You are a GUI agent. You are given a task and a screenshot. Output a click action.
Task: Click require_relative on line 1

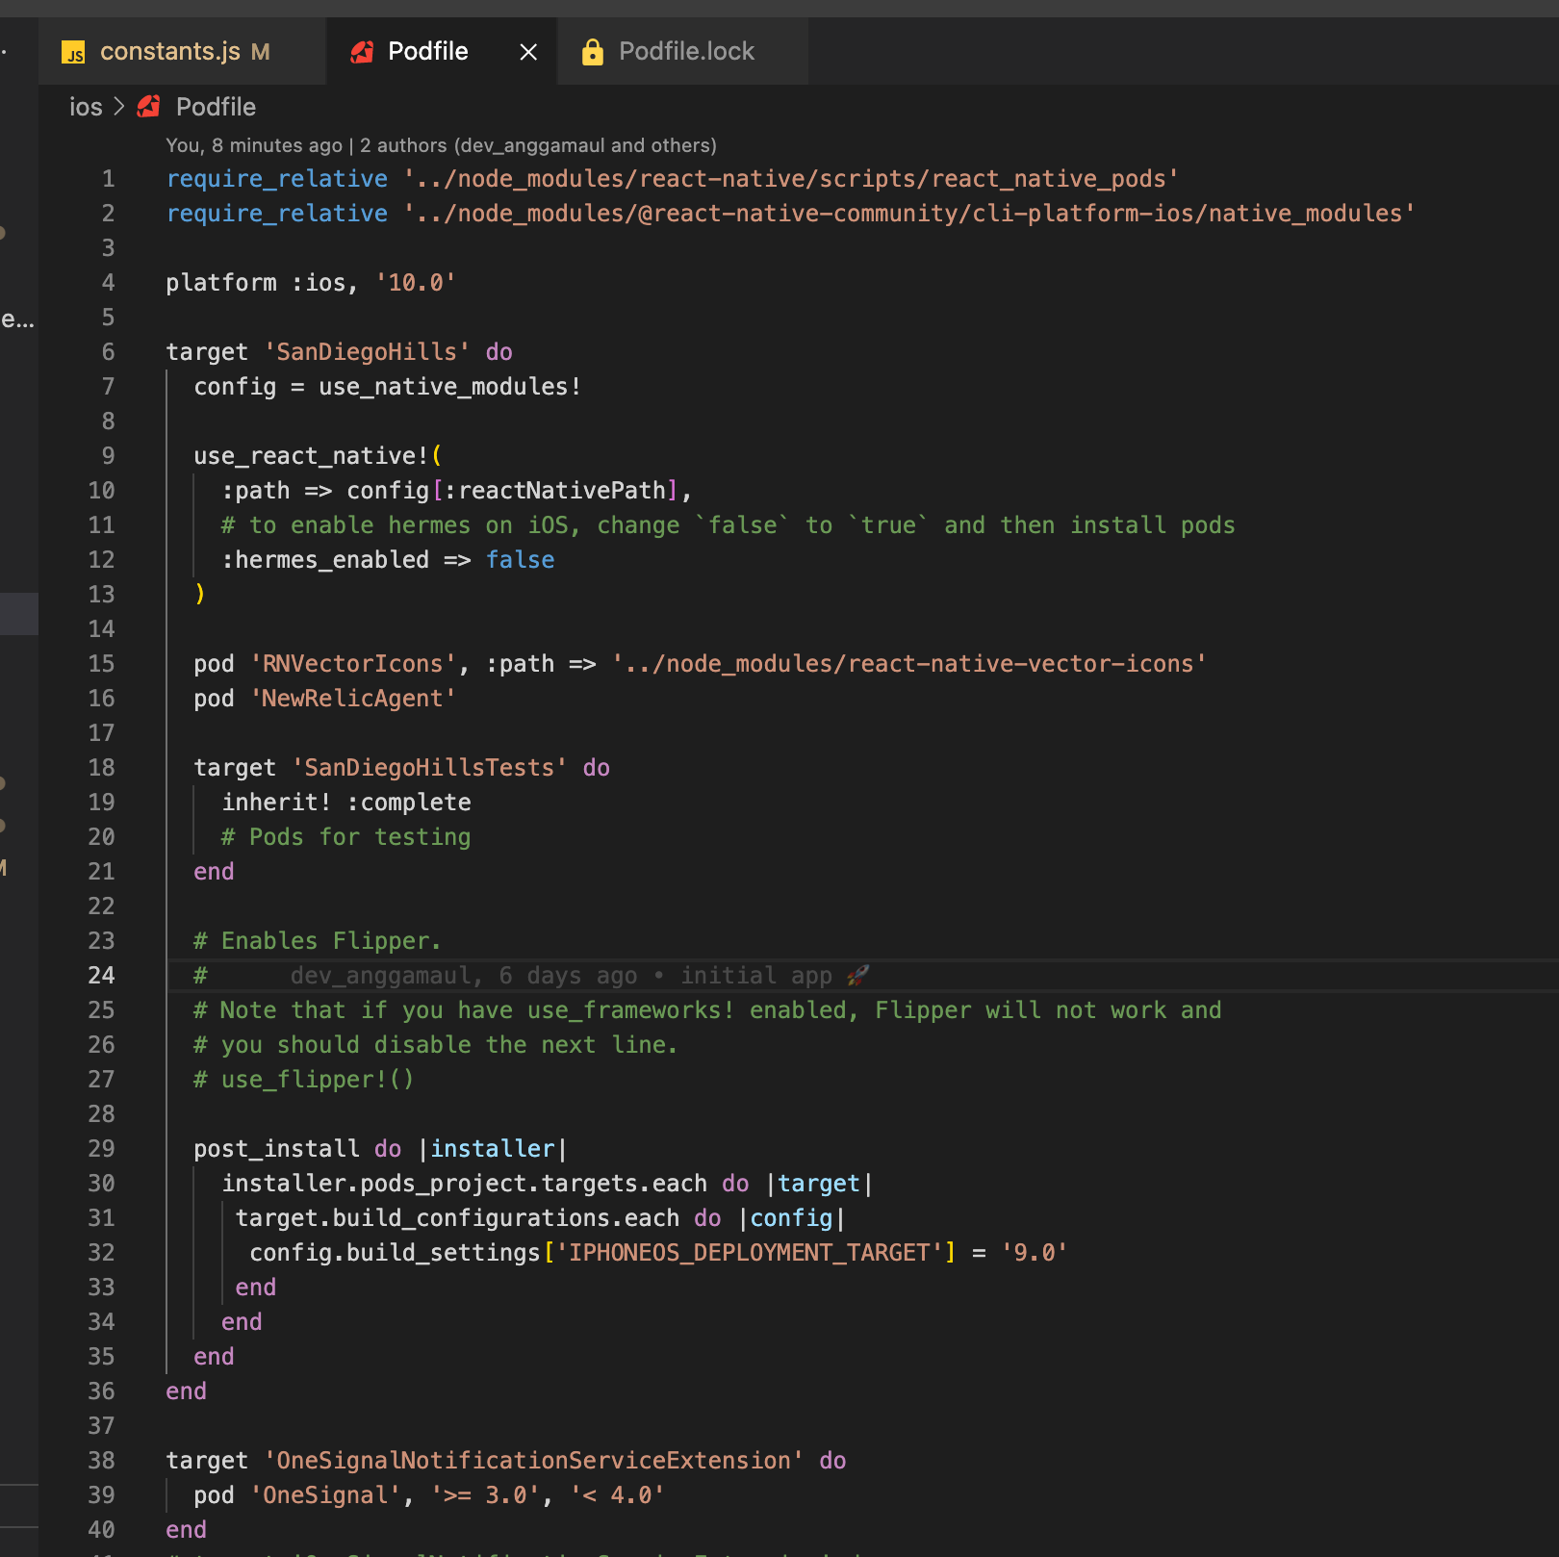[x=276, y=178]
